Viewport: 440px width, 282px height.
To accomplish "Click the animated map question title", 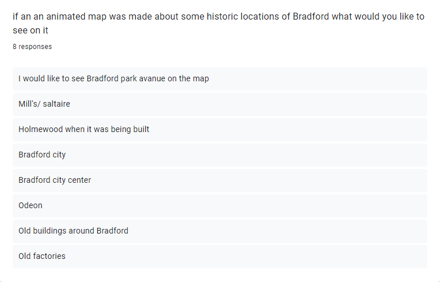I will (x=218, y=23).
